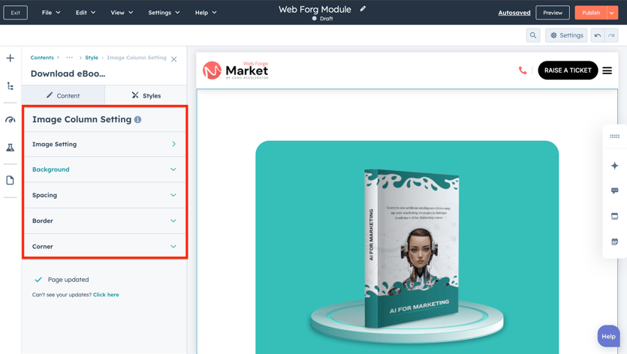
Task: Click the search magnifier icon
Action: pyautogui.click(x=533, y=35)
